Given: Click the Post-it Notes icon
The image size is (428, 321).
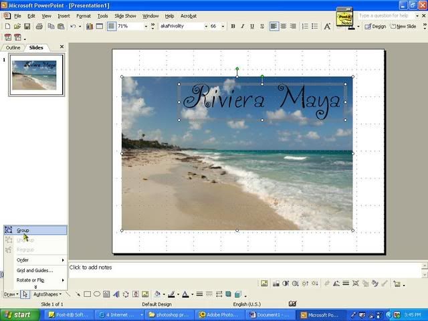Looking at the screenshot, I should 345,17.
